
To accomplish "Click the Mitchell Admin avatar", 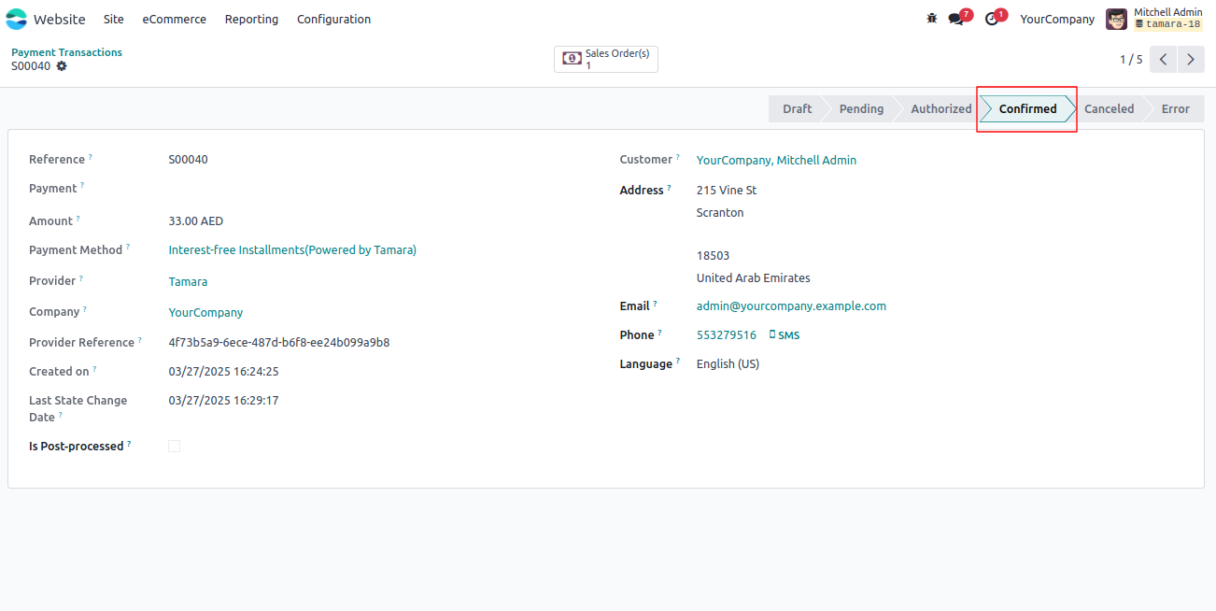I will pyautogui.click(x=1116, y=19).
